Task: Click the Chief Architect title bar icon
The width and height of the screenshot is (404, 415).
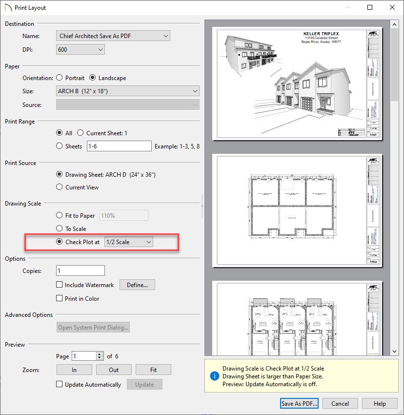Action: click(7, 8)
